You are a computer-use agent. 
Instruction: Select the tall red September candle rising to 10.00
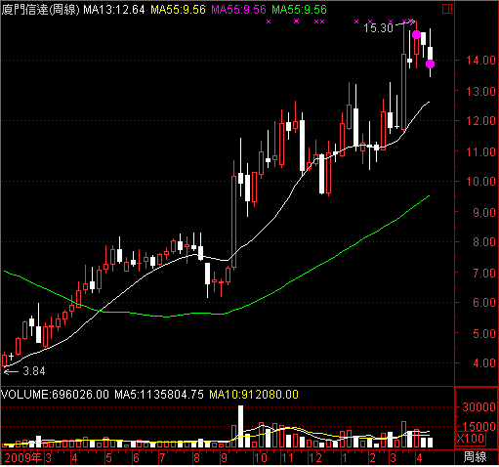[233, 222]
